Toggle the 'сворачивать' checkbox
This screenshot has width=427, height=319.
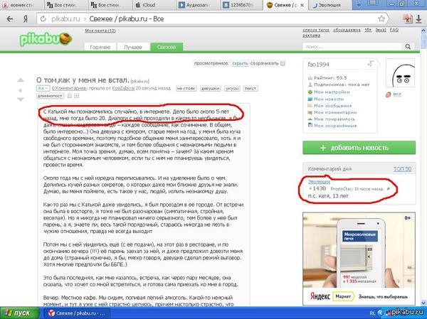pyautogui.click(x=283, y=63)
